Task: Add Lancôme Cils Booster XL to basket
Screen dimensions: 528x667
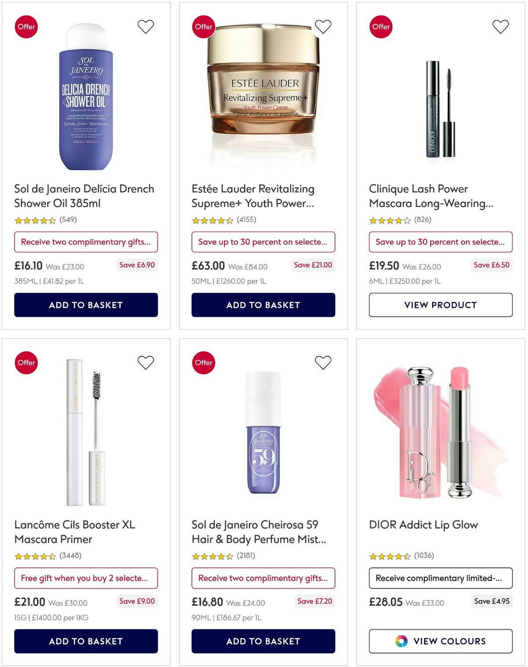Action: [x=86, y=641]
